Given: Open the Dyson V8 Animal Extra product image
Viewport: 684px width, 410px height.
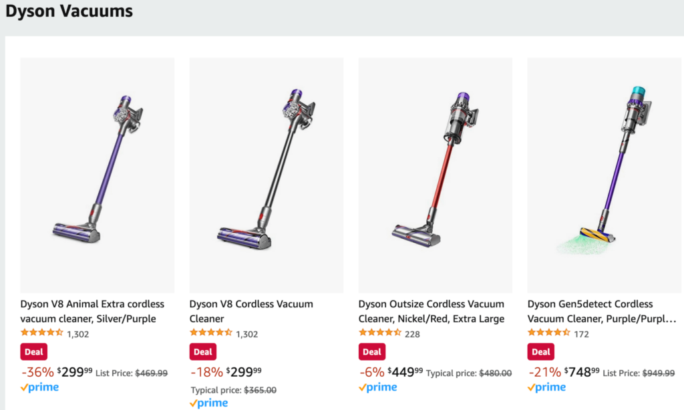Looking at the screenshot, I should 98,175.
